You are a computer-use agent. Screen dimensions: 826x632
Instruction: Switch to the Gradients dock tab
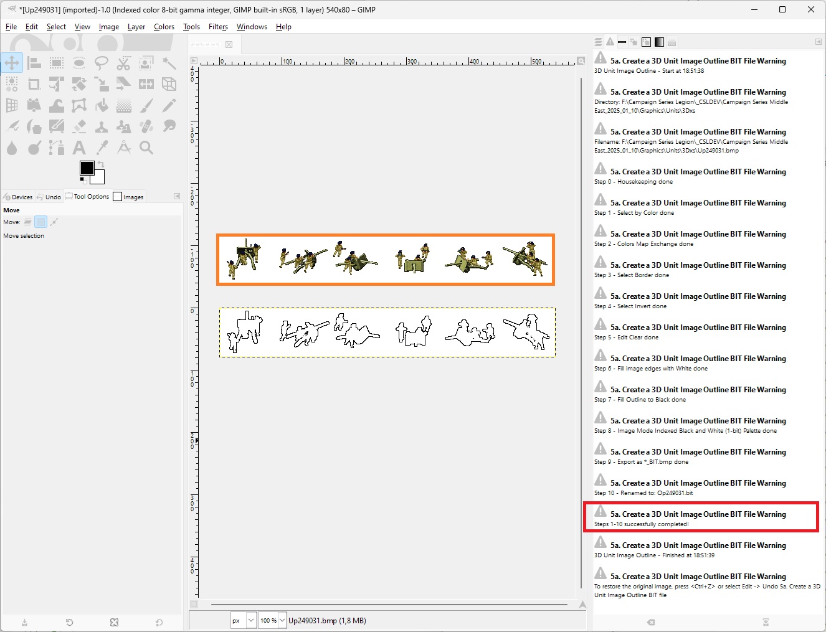(659, 42)
